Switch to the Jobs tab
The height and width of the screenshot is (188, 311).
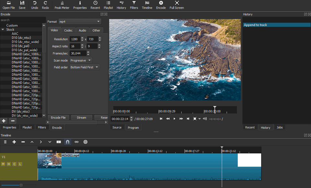tap(280, 127)
